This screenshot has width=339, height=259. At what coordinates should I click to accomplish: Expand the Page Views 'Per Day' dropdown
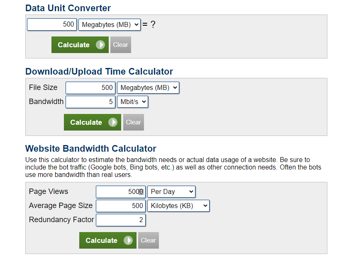(x=171, y=191)
